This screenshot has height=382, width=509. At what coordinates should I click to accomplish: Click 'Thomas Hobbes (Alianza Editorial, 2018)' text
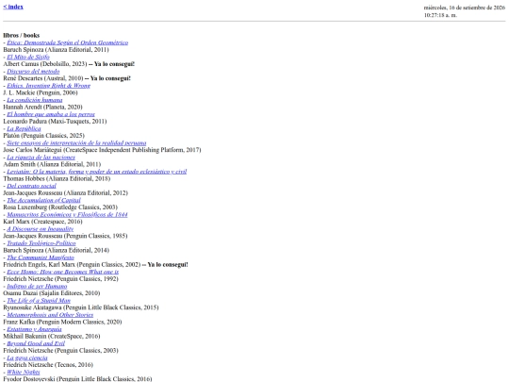57,178
